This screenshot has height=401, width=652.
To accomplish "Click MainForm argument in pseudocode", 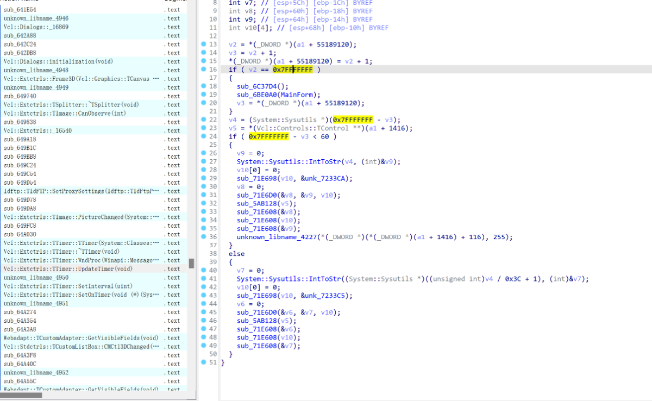I will click(298, 95).
